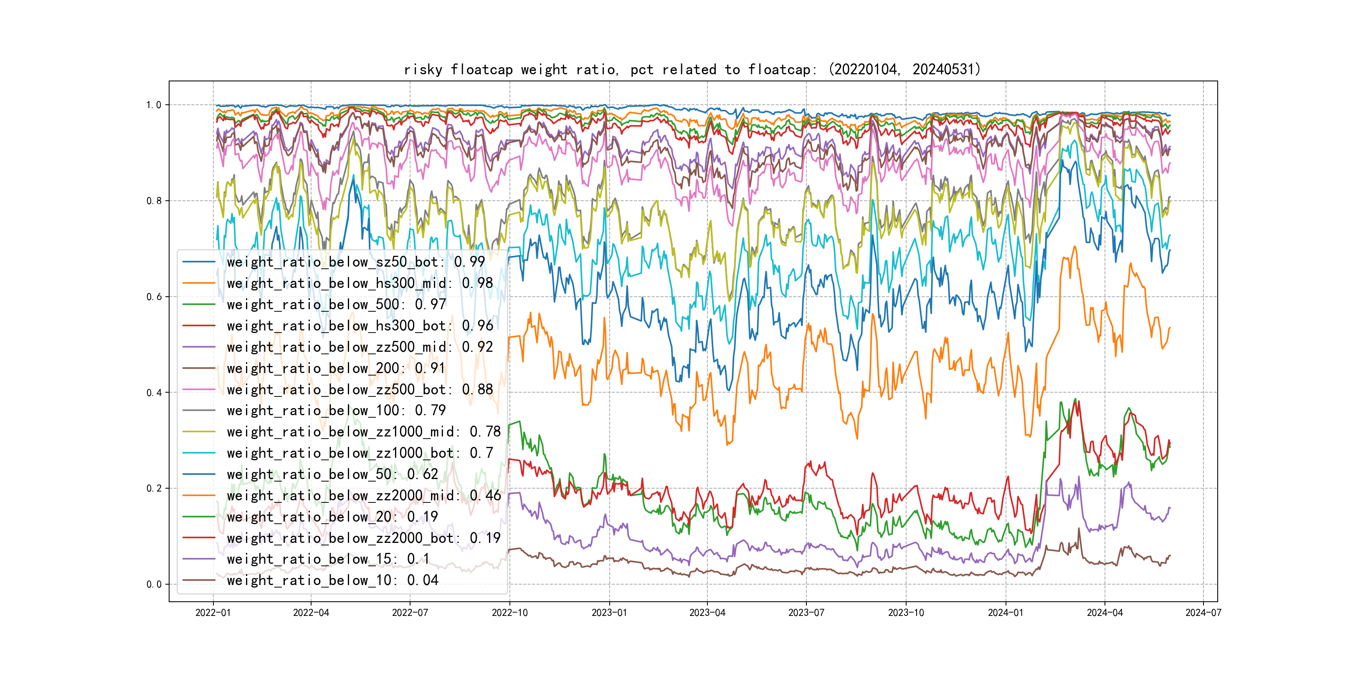Screen dimensions: 1353x676
Task: Select the weight_ratio_below_zz1000_bot legend label
Action: 360,453
